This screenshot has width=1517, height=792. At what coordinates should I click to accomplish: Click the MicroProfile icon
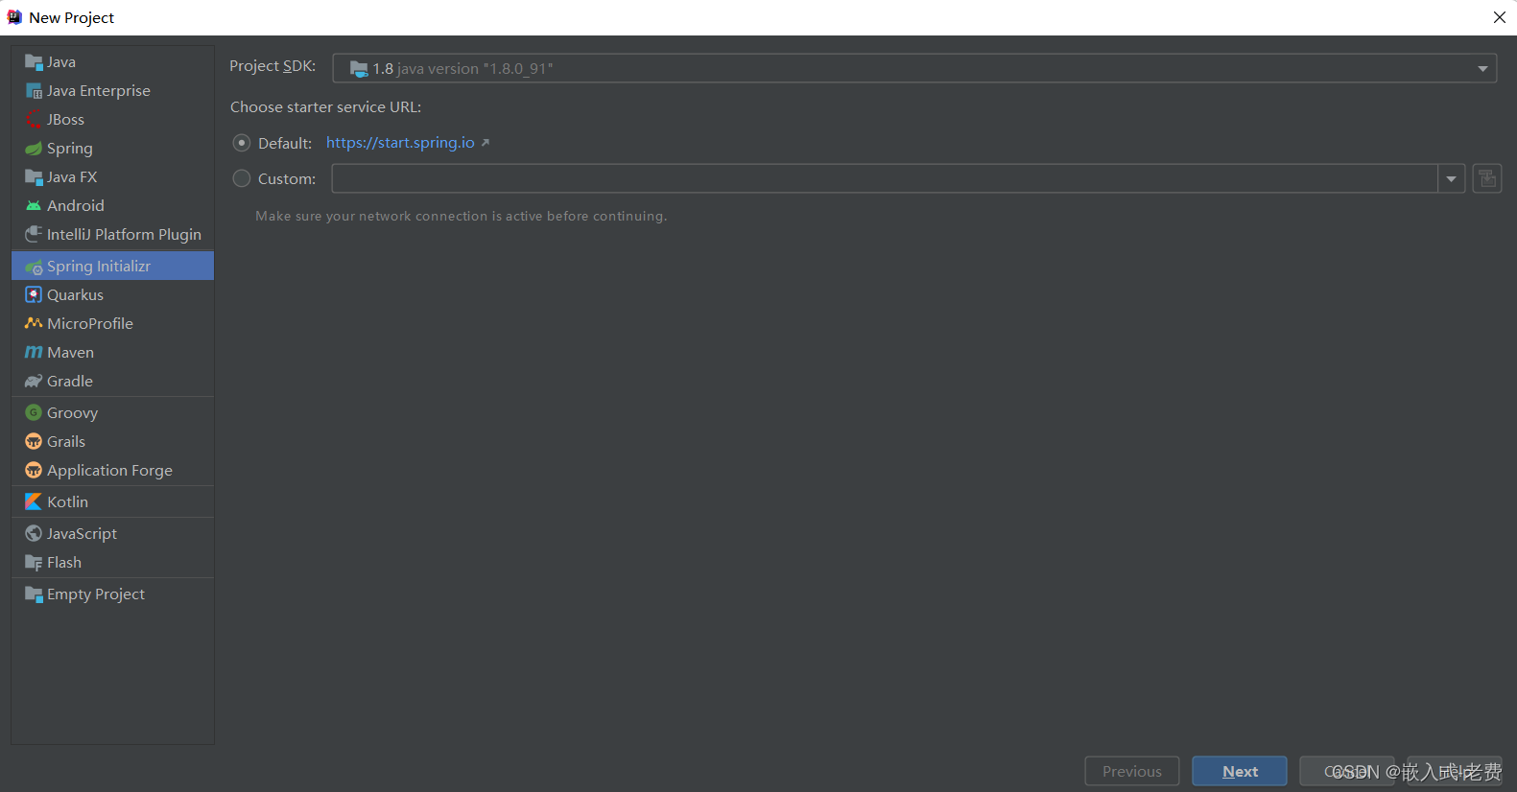34,324
